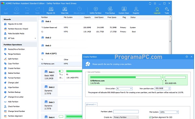Select the C: partition row
Image resolution: width=195 pixels, height=119 pixels.
[x=88, y=32]
